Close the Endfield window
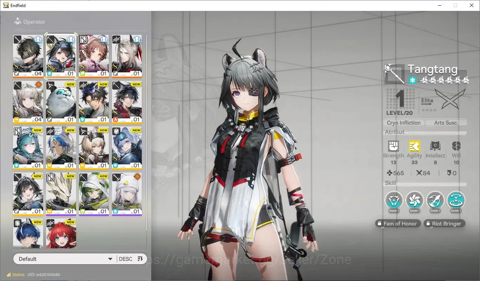This screenshot has height=281, width=480. click(x=472, y=5)
